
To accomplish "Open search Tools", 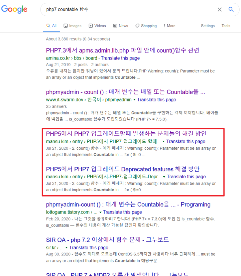I will tap(226, 26).
